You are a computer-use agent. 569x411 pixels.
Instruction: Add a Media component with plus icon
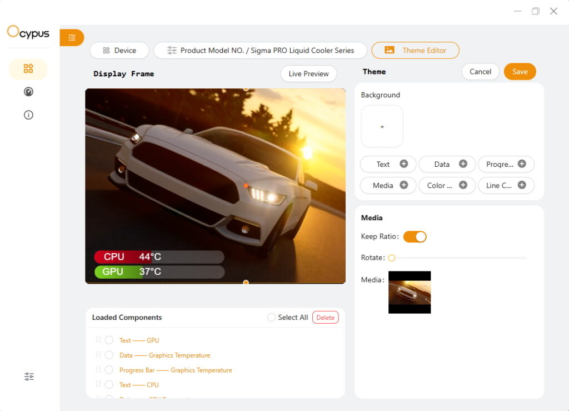(x=404, y=185)
